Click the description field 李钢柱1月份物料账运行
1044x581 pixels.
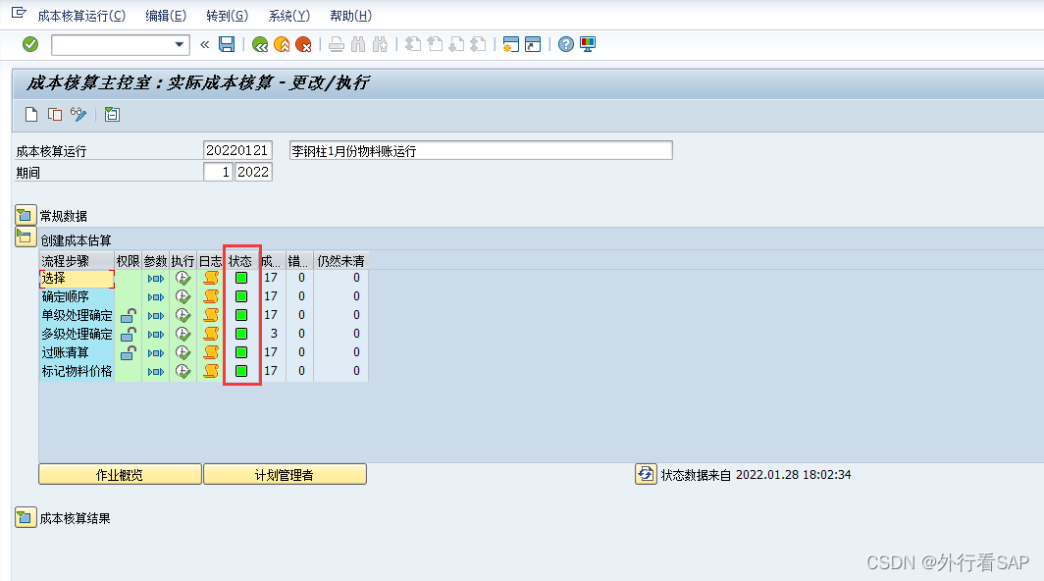481,150
